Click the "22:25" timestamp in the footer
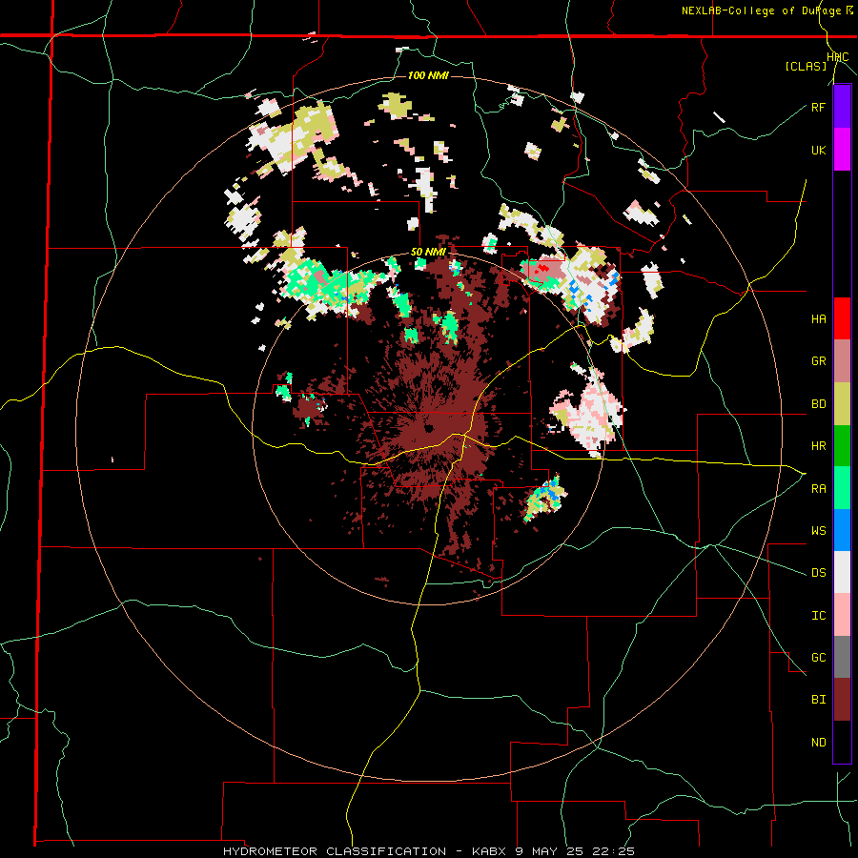Image resolution: width=858 pixels, height=858 pixels. point(613,851)
